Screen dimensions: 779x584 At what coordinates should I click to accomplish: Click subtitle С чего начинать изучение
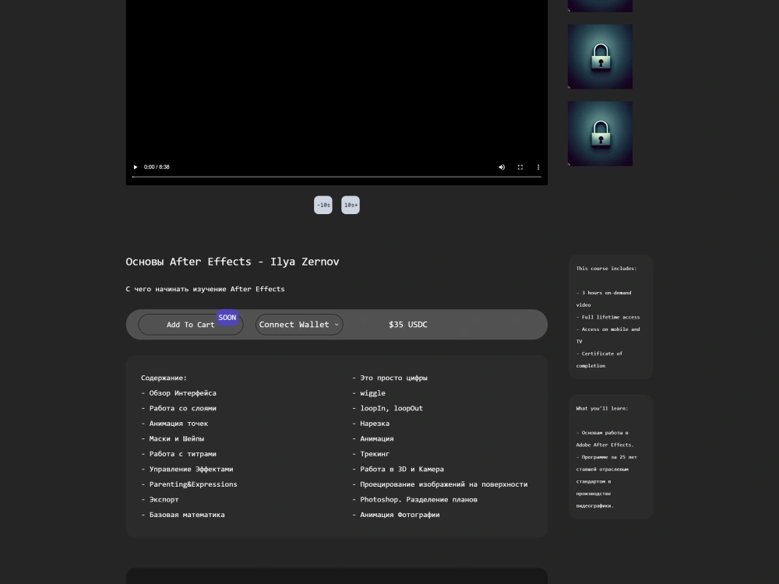(205, 289)
